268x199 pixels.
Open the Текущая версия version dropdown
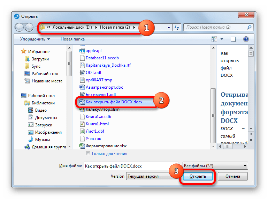pos(151,176)
